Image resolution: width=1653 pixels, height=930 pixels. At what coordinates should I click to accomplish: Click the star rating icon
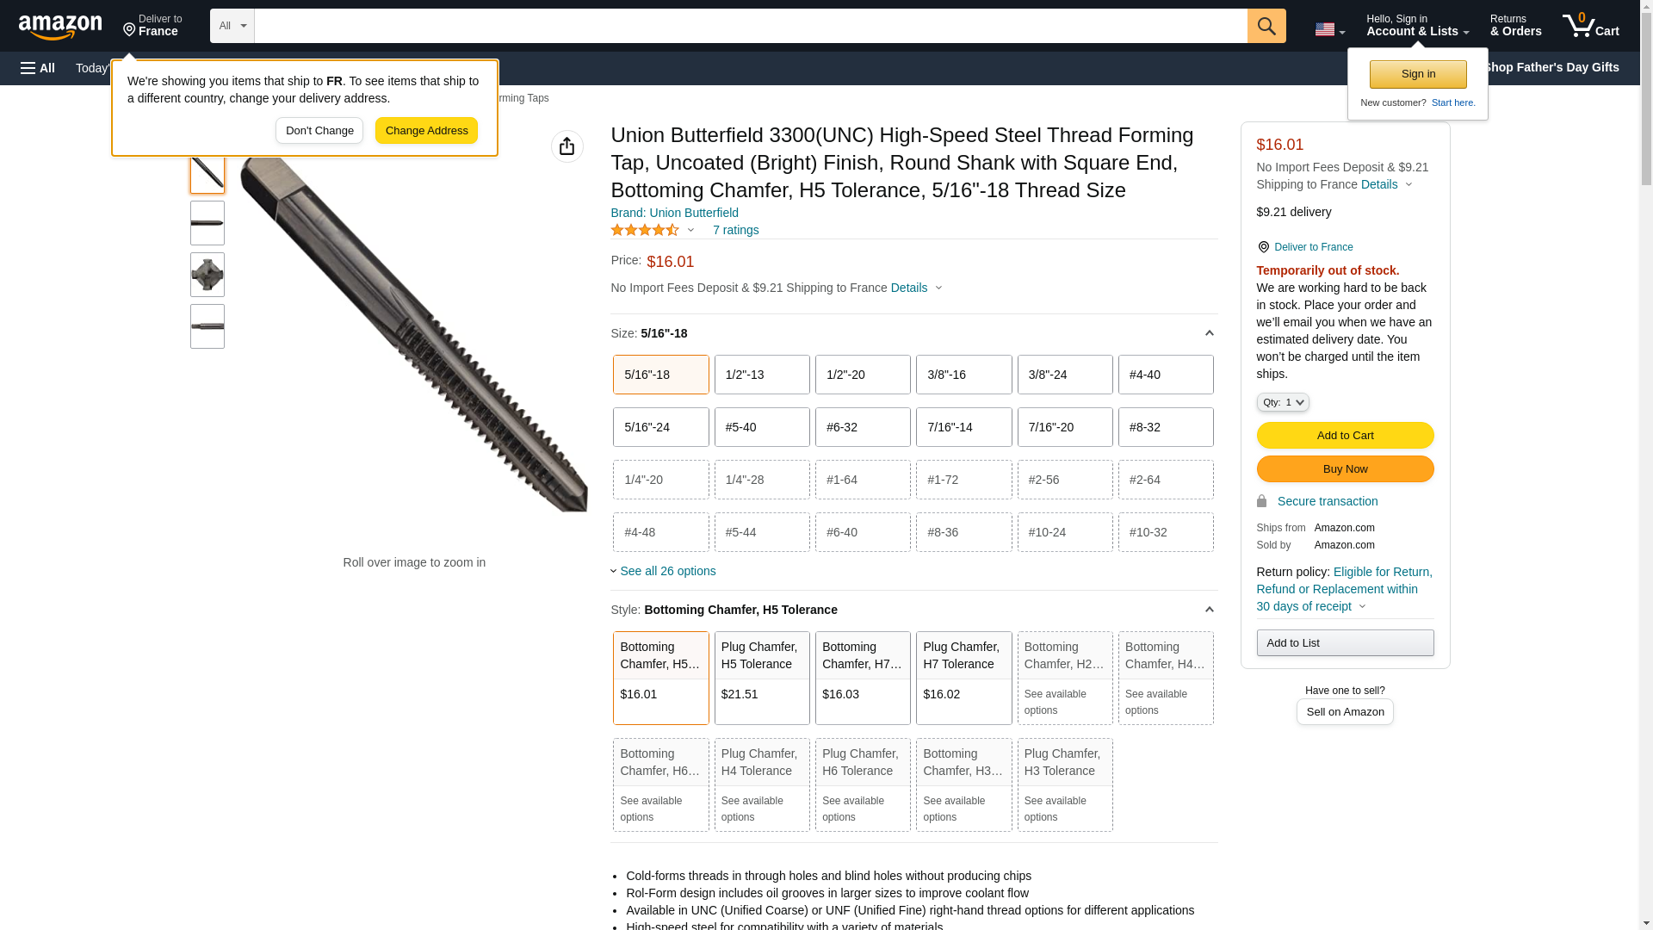click(x=645, y=230)
